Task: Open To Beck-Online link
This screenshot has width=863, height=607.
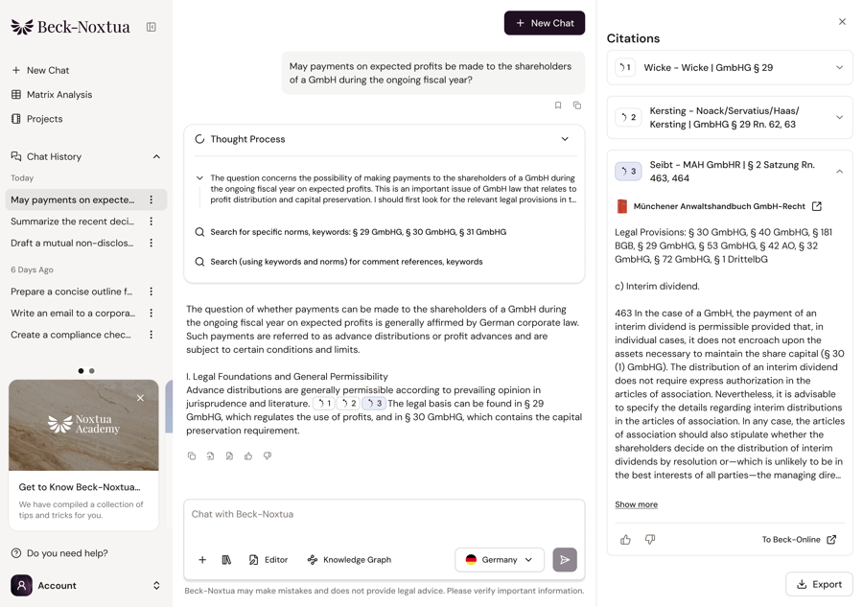Action: click(799, 539)
